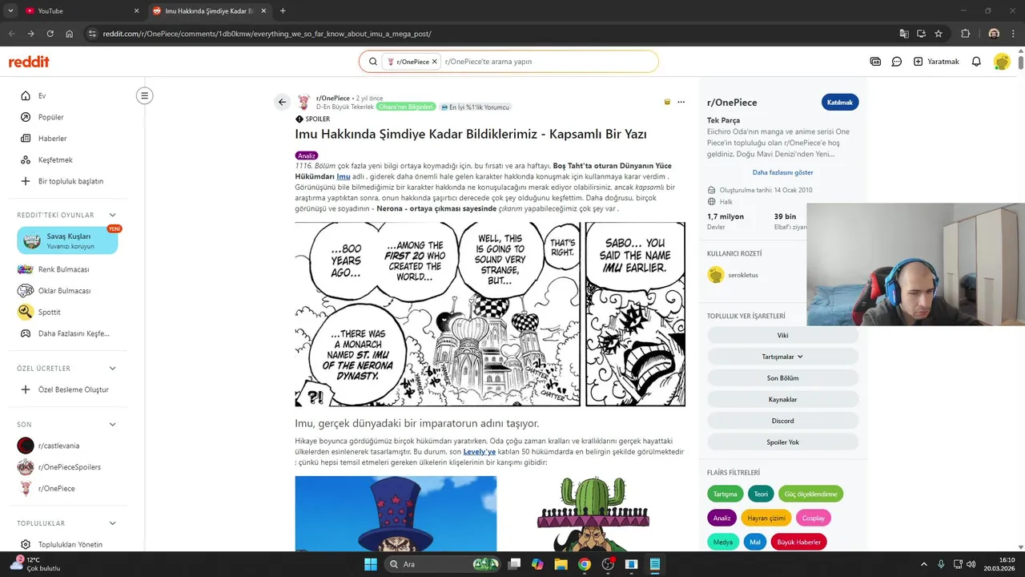Image resolution: width=1025 pixels, height=577 pixels.
Task: Open the manga panel image
Action: click(490, 314)
